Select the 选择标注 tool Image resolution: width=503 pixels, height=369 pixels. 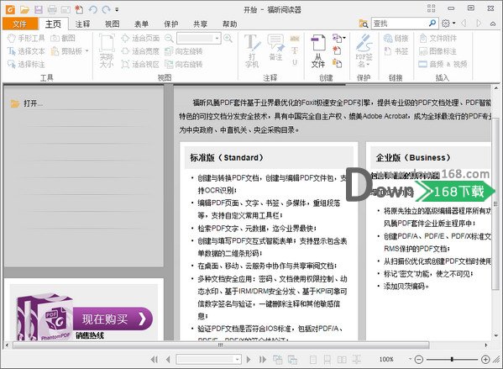pyautogui.click(x=26, y=64)
